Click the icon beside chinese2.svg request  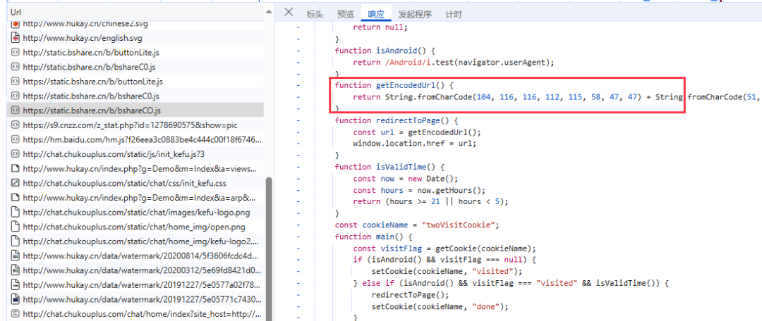click(x=15, y=23)
